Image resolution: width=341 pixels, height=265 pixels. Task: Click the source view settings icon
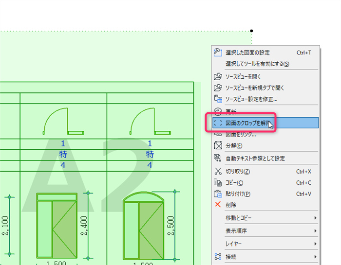tap(218, 99)
